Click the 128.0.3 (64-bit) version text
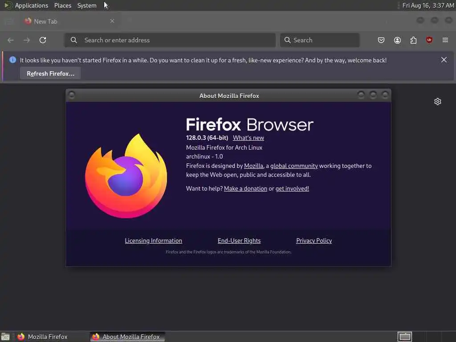The width and height of the screenshot is (456, 342). tap(207, 138)
